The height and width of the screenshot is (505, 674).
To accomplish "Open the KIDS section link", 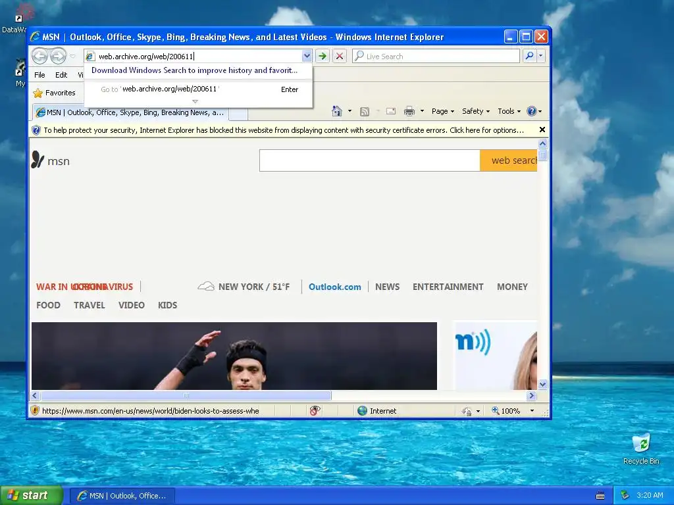I will point(167,305).
